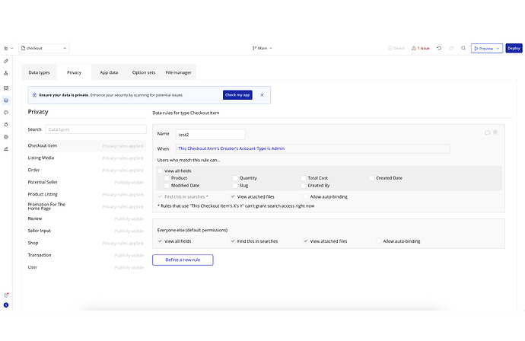Open the Settings gear icon in sidebar
The height and width of the screenshot is (341, 525).
tap(6, 137)
